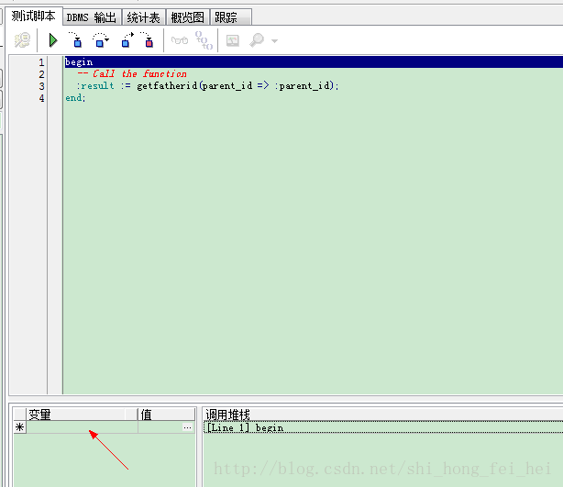
Task: Open the DBMS 输出 tab
Action: click(91, 17)
